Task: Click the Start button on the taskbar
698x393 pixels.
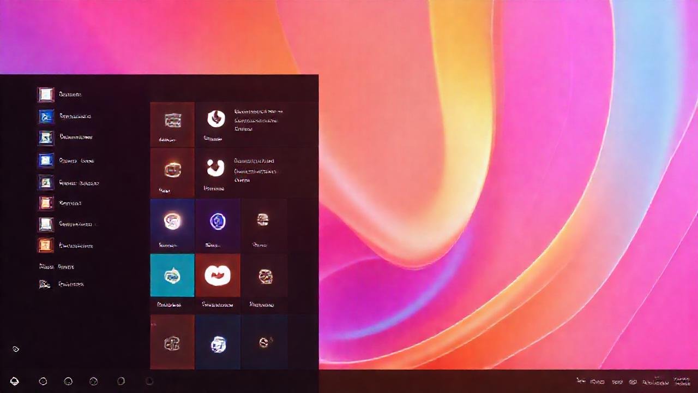Action: pos(15,381)
